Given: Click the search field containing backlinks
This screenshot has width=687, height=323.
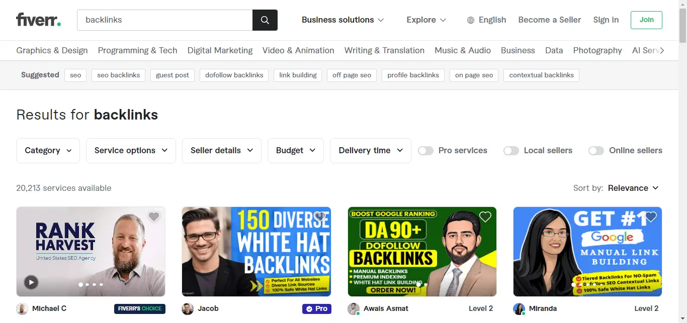Looking at the screenshot, I should [x=164, y=20].
